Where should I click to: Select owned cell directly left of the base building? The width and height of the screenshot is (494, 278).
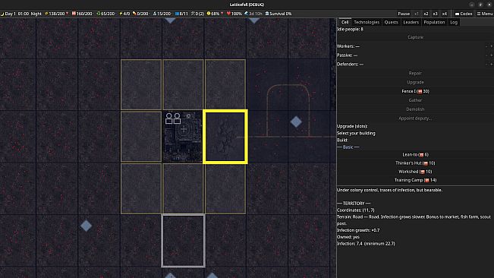(141, 137)
